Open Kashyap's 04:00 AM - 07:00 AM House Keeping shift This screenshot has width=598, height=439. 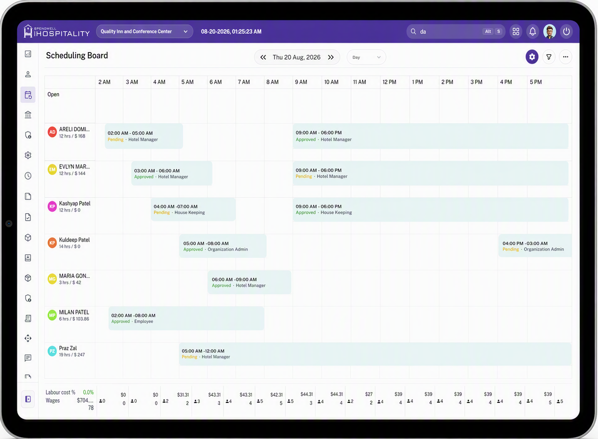point(193,209)
